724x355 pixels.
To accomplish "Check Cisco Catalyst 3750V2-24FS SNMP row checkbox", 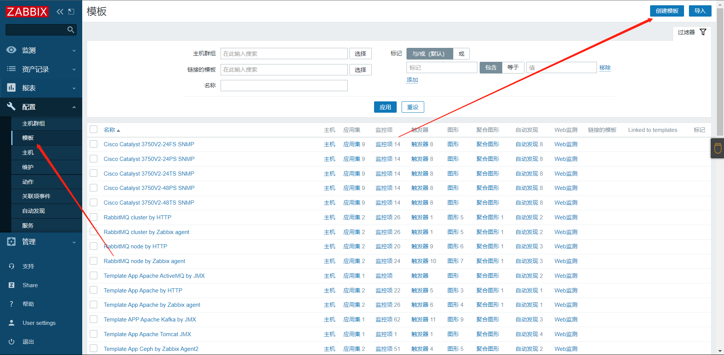I will 94,144.
